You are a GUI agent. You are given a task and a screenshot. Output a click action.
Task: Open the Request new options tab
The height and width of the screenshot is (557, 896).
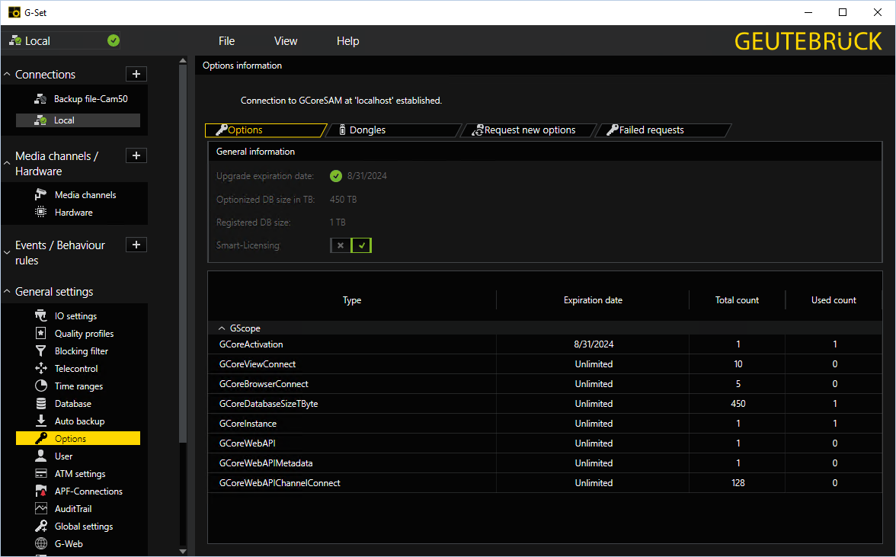529,130
